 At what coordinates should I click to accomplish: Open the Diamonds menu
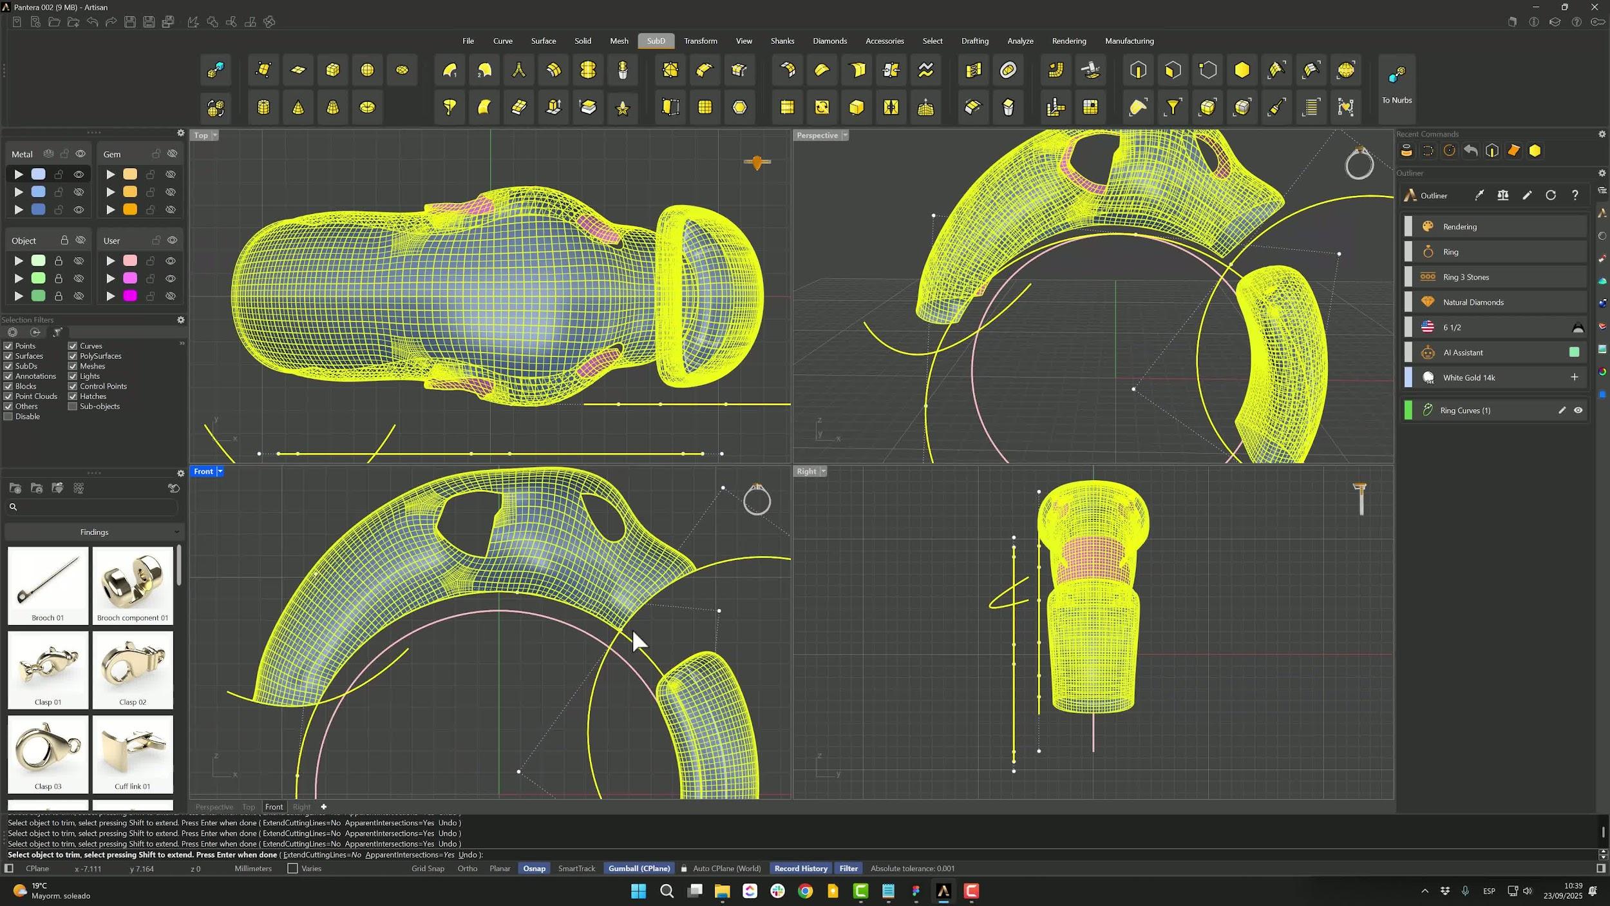(x=829, y=41)
